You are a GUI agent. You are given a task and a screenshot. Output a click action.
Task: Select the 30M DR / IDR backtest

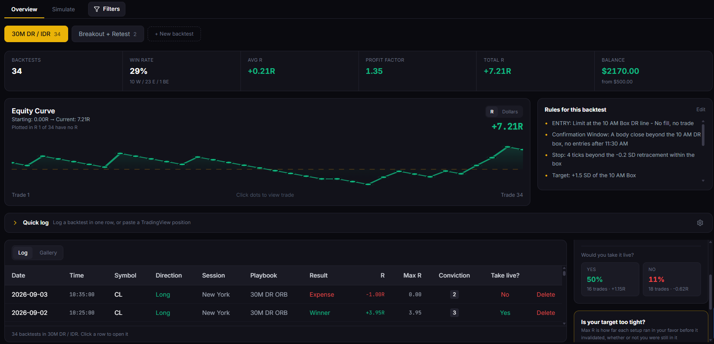[36, 34]
